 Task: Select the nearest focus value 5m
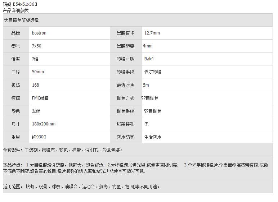coord(146,85)
